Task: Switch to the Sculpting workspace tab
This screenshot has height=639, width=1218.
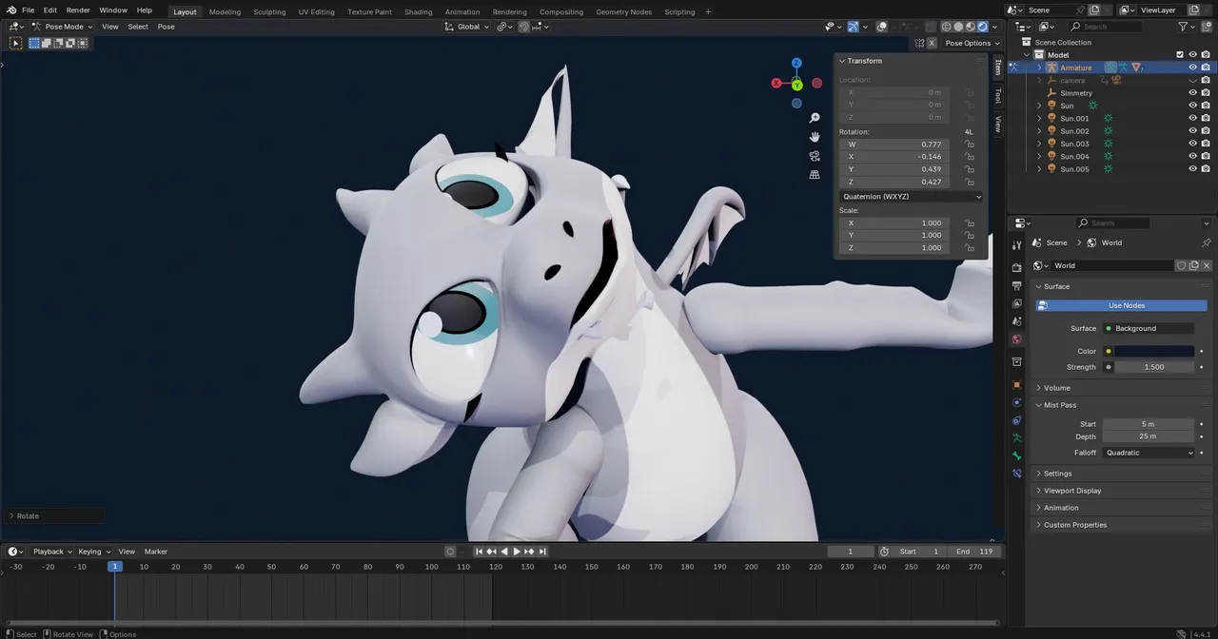Action: pyautogui.click(x=269, y=11)
